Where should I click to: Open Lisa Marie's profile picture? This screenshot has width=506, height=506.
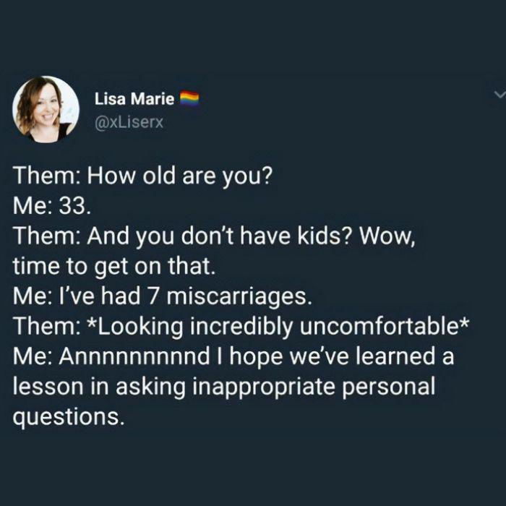coord(46,109)
